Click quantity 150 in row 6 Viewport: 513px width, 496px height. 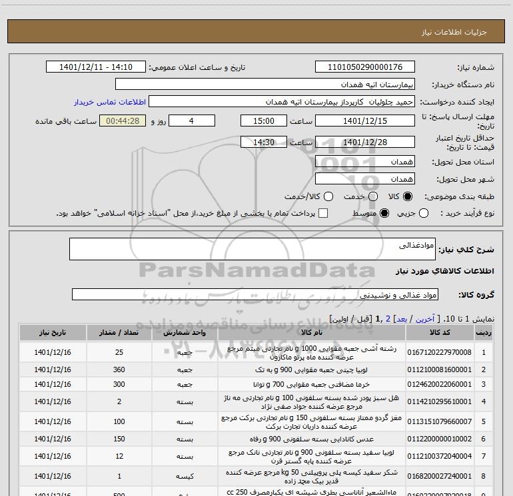point(119,439)
